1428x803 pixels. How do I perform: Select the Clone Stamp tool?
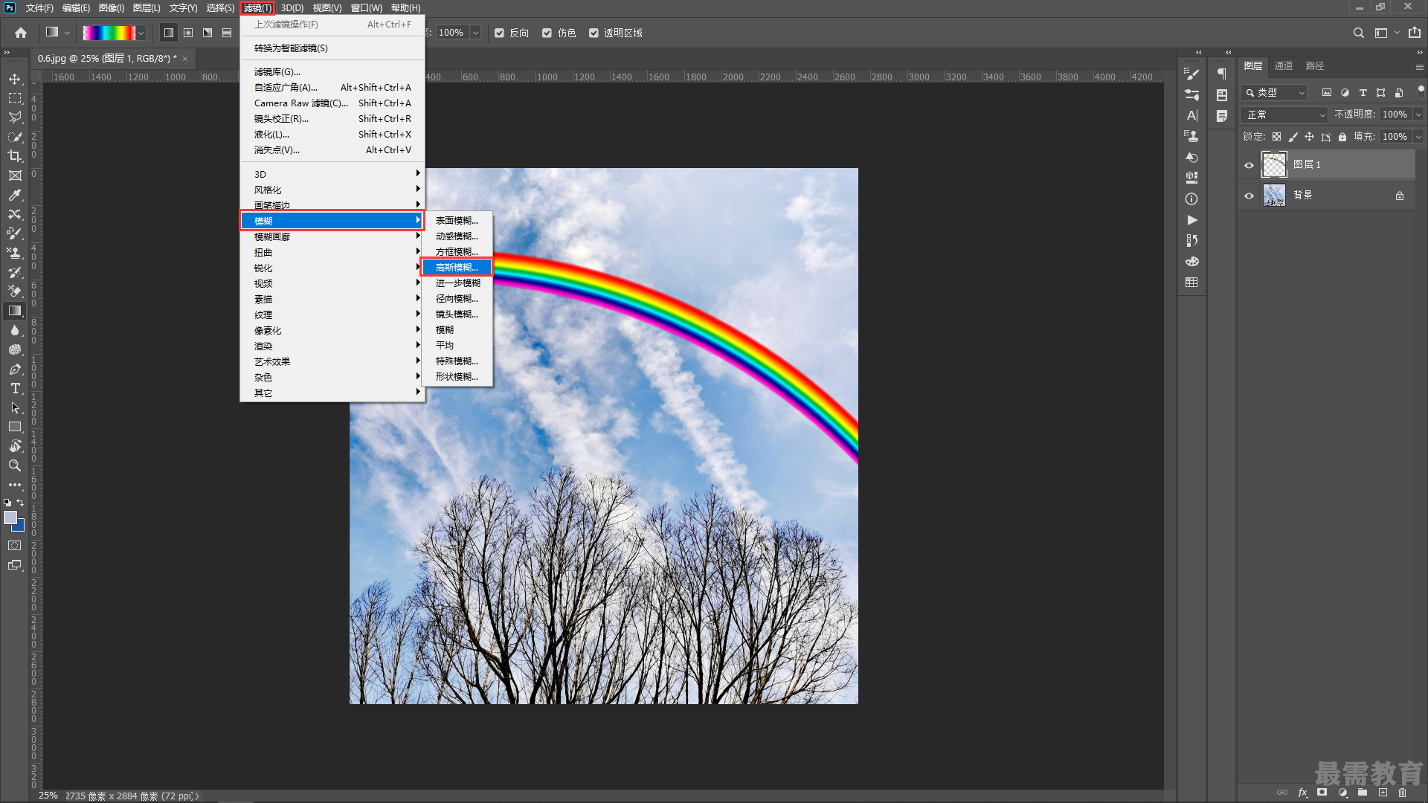click(15, 253)
